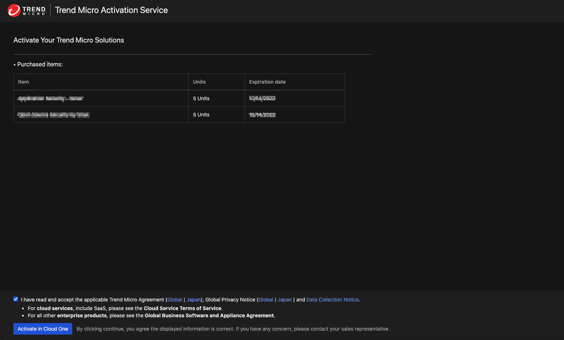Click the first row's 5 Units cell

tap(201, 98)
